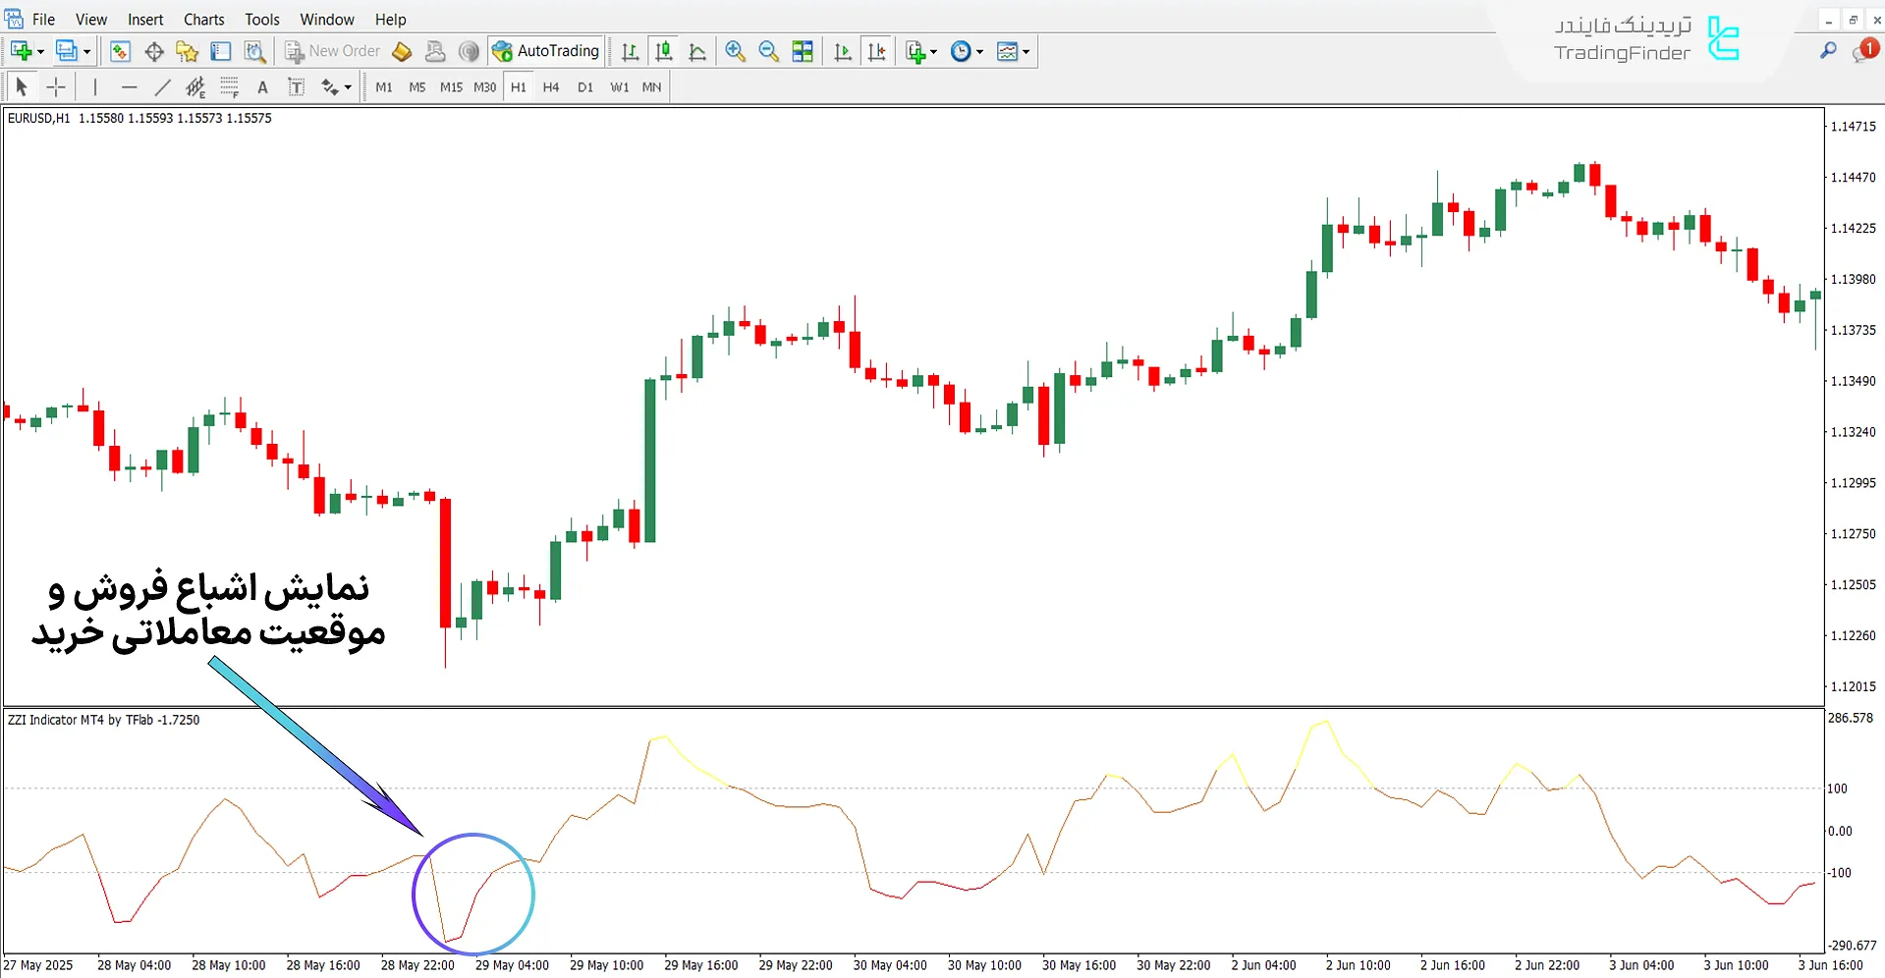Select the Fibonacci Retracement tool
Image resolution: width=1885 pixels, height=978 pixels.
tap(229, 87)
